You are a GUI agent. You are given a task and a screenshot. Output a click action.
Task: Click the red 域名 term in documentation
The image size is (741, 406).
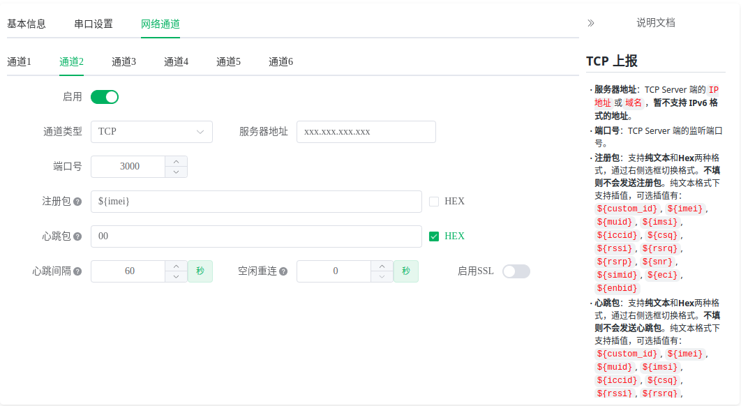(634, 103)
